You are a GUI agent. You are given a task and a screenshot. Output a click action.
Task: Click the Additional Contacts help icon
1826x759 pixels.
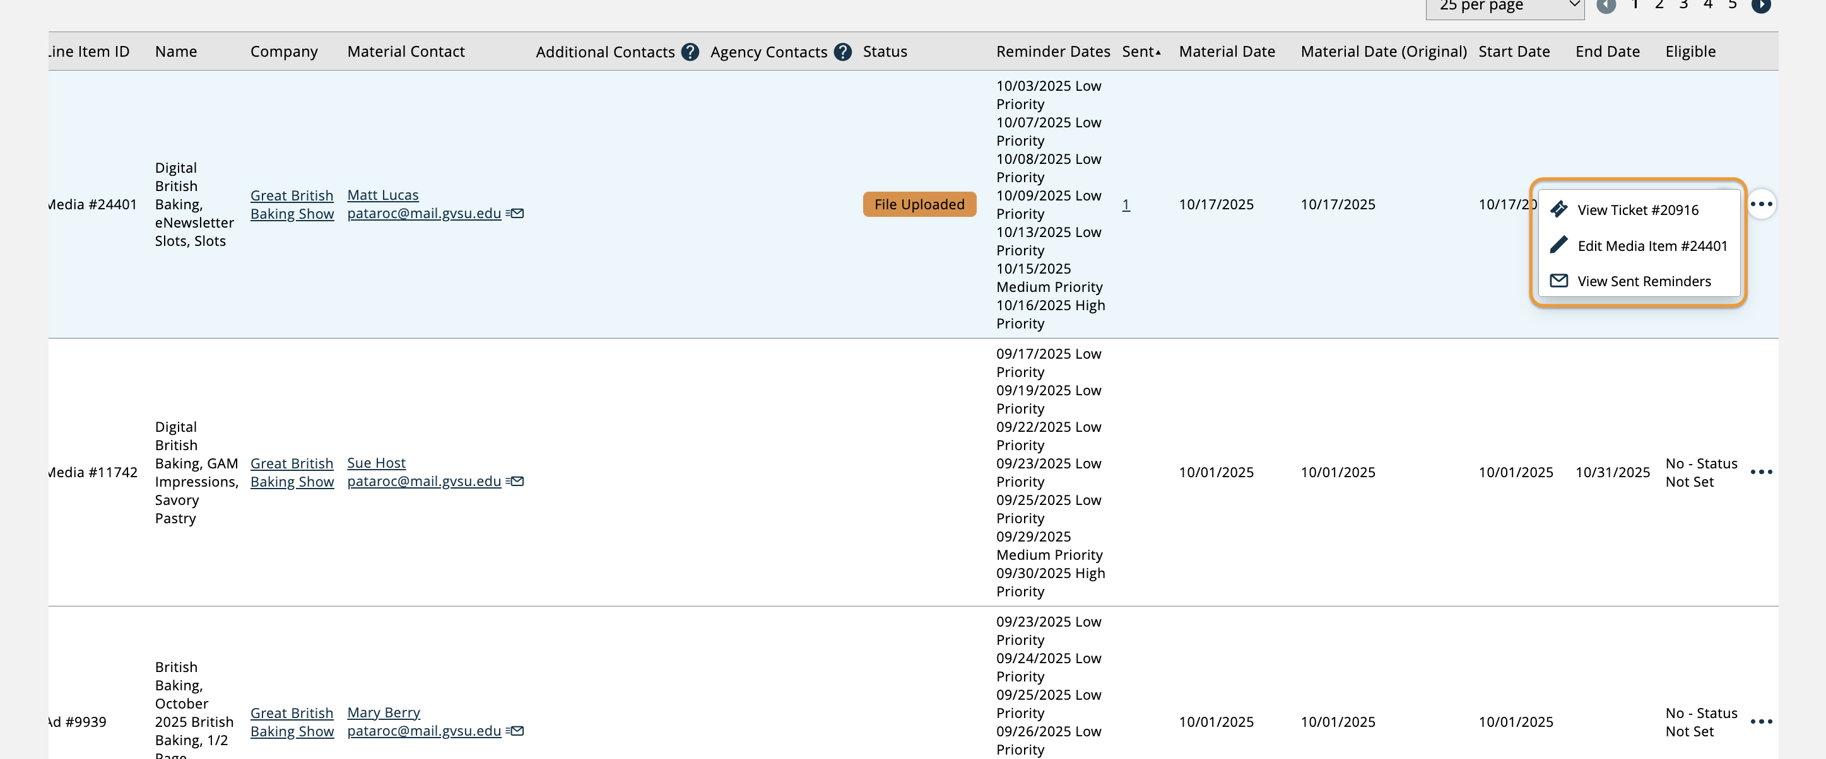690,52
